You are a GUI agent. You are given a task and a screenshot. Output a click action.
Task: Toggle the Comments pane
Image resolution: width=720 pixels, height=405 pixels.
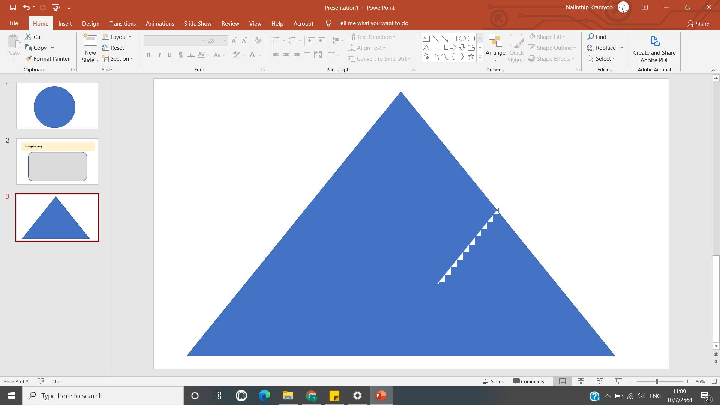(x=528, y=381)
